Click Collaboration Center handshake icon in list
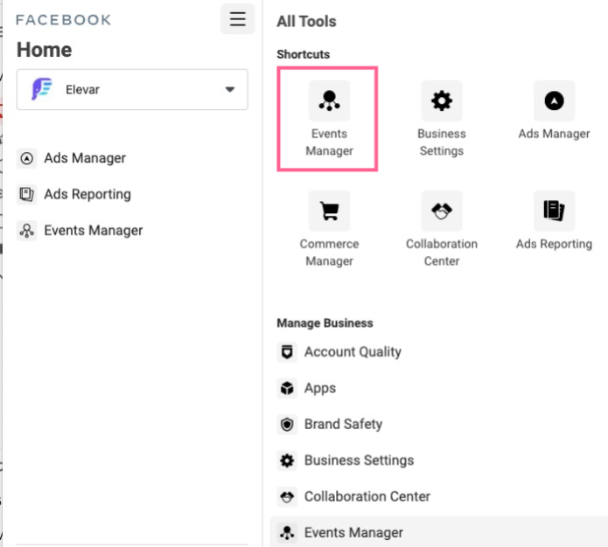This screenshot has width=608, height=547. pos(287,496)
